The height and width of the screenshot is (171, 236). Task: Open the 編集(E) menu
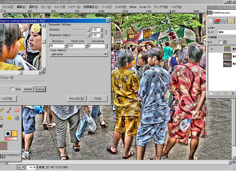pos(21,7)
